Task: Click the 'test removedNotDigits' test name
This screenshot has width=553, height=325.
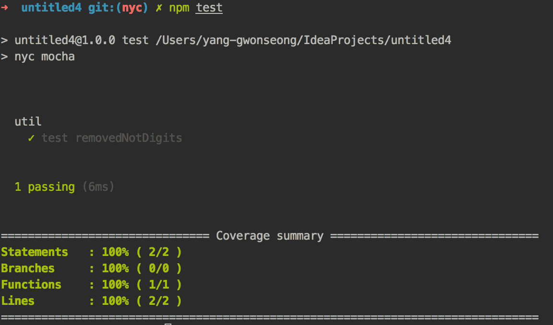Action: pos(112,138)
